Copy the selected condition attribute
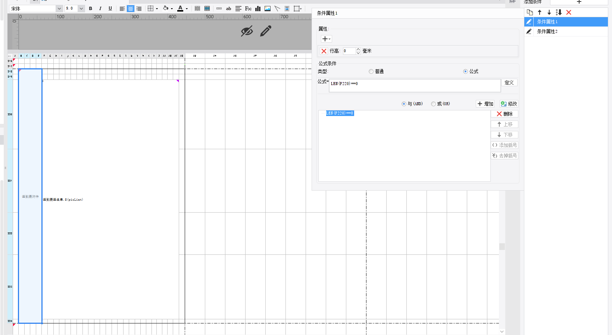Viewport: 612px width, 335px height. tap(530, 12)
